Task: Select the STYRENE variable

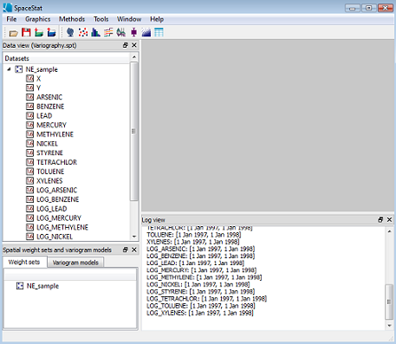Action: click(x=49, y=153)
